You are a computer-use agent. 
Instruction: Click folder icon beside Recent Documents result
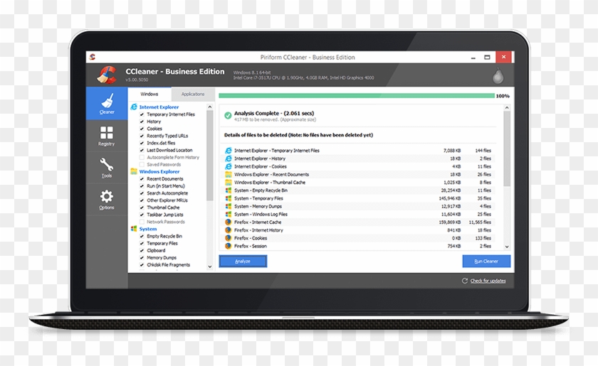click(x=228, y=174)
